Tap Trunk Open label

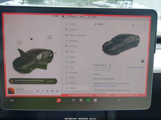(50, 37)
